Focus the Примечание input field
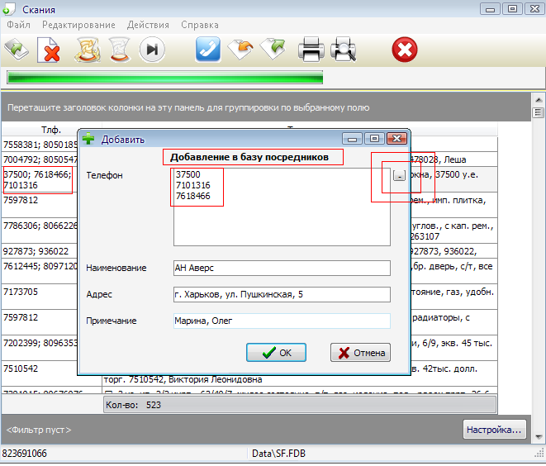 point(281,321)
